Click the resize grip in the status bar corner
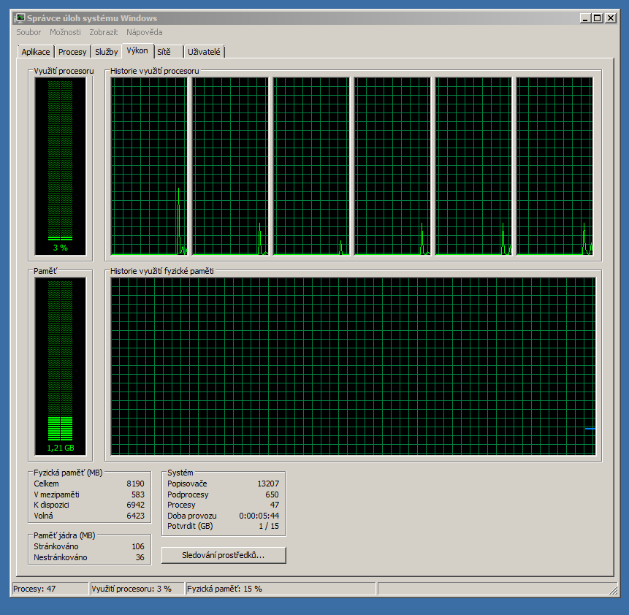The image size is (629, 615). [x=613, y=590]
